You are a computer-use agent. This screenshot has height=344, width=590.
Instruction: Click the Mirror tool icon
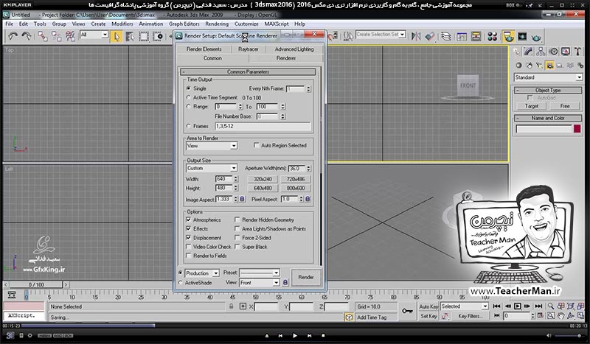pos(416,37)
